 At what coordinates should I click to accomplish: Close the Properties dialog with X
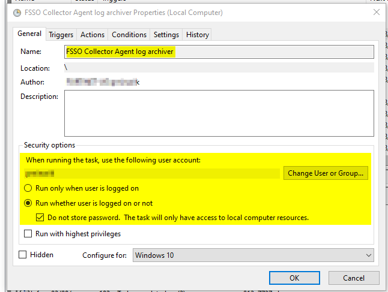[377, 12]
